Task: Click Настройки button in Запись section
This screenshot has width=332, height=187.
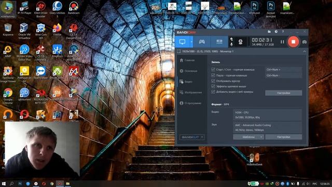Action: click(284, 93)
